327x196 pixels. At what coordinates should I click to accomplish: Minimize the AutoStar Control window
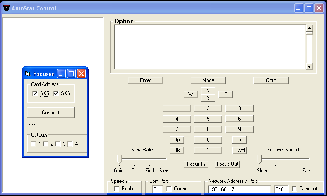click(299, 8)
